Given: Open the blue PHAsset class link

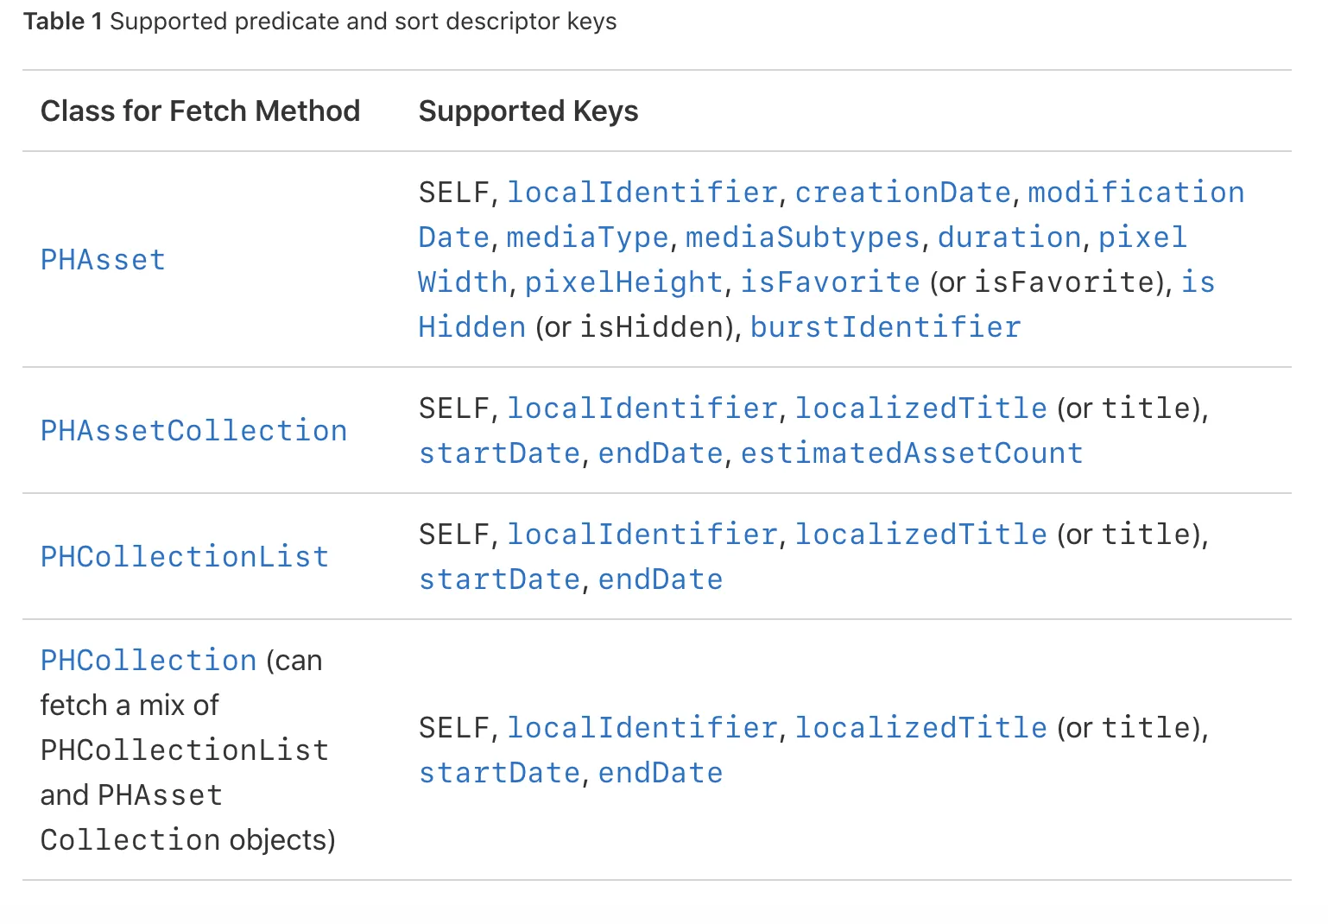Looking at the screenshot, I should pos(103,260).
